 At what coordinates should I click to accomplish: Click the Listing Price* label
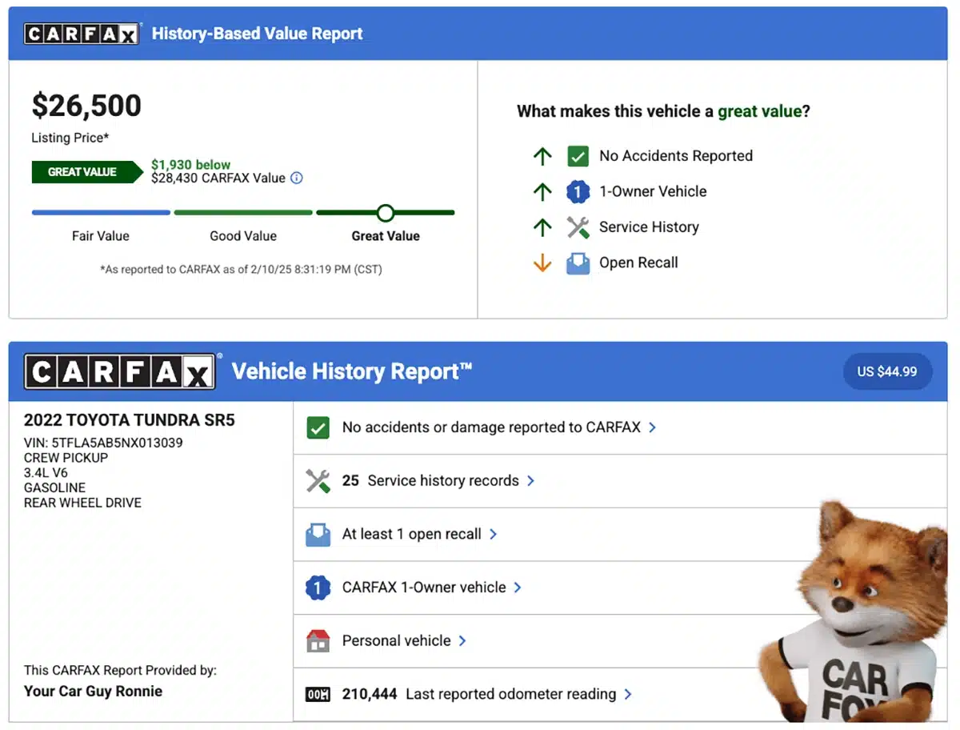point(70,138)
